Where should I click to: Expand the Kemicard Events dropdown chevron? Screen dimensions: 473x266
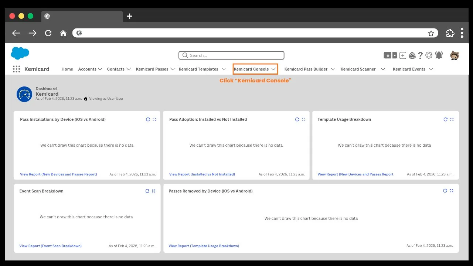point(431,69)
